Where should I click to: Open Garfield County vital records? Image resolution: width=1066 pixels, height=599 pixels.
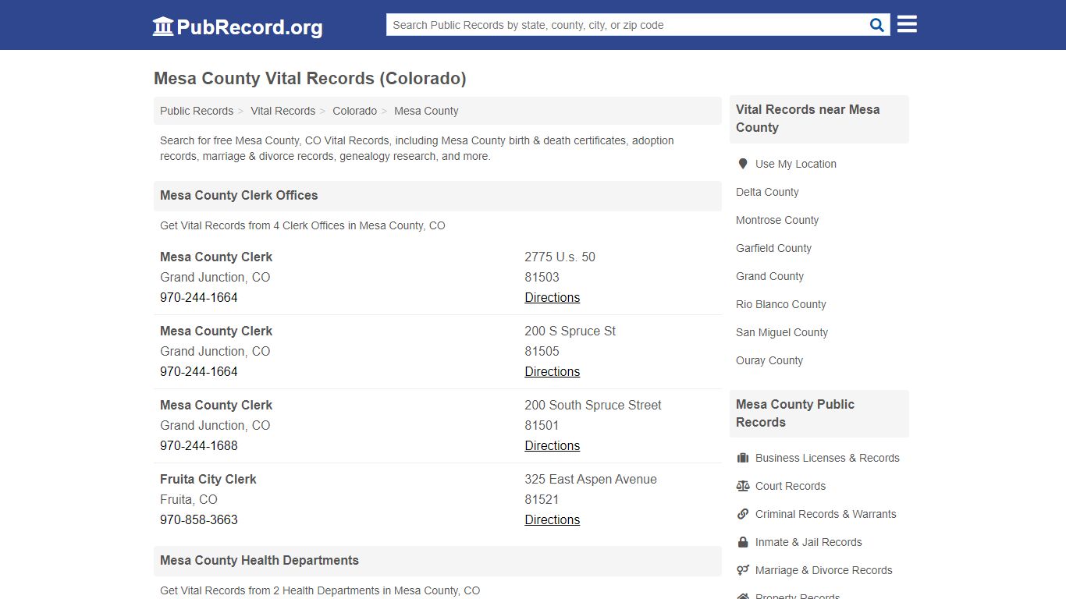(773, 248)
